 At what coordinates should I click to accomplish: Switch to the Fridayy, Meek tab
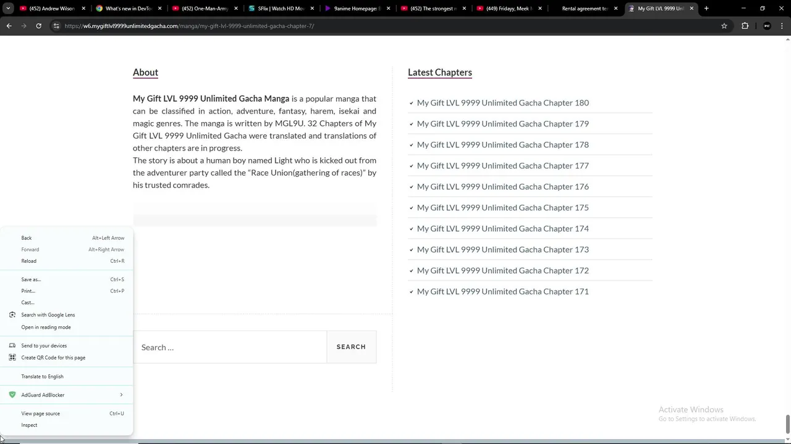[509, 9]
